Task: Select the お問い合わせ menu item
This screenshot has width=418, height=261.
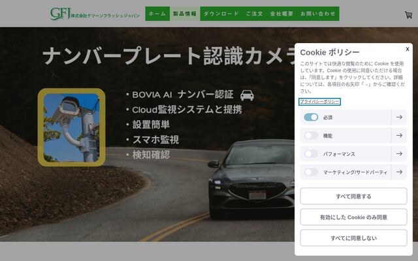Action: click(x=318, y=14)
